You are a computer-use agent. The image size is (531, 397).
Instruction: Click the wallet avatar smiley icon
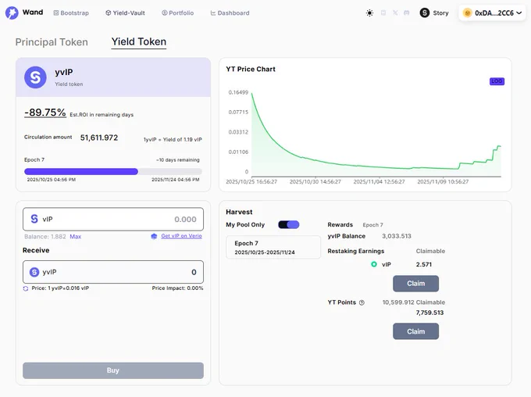[x=467, y=13]
